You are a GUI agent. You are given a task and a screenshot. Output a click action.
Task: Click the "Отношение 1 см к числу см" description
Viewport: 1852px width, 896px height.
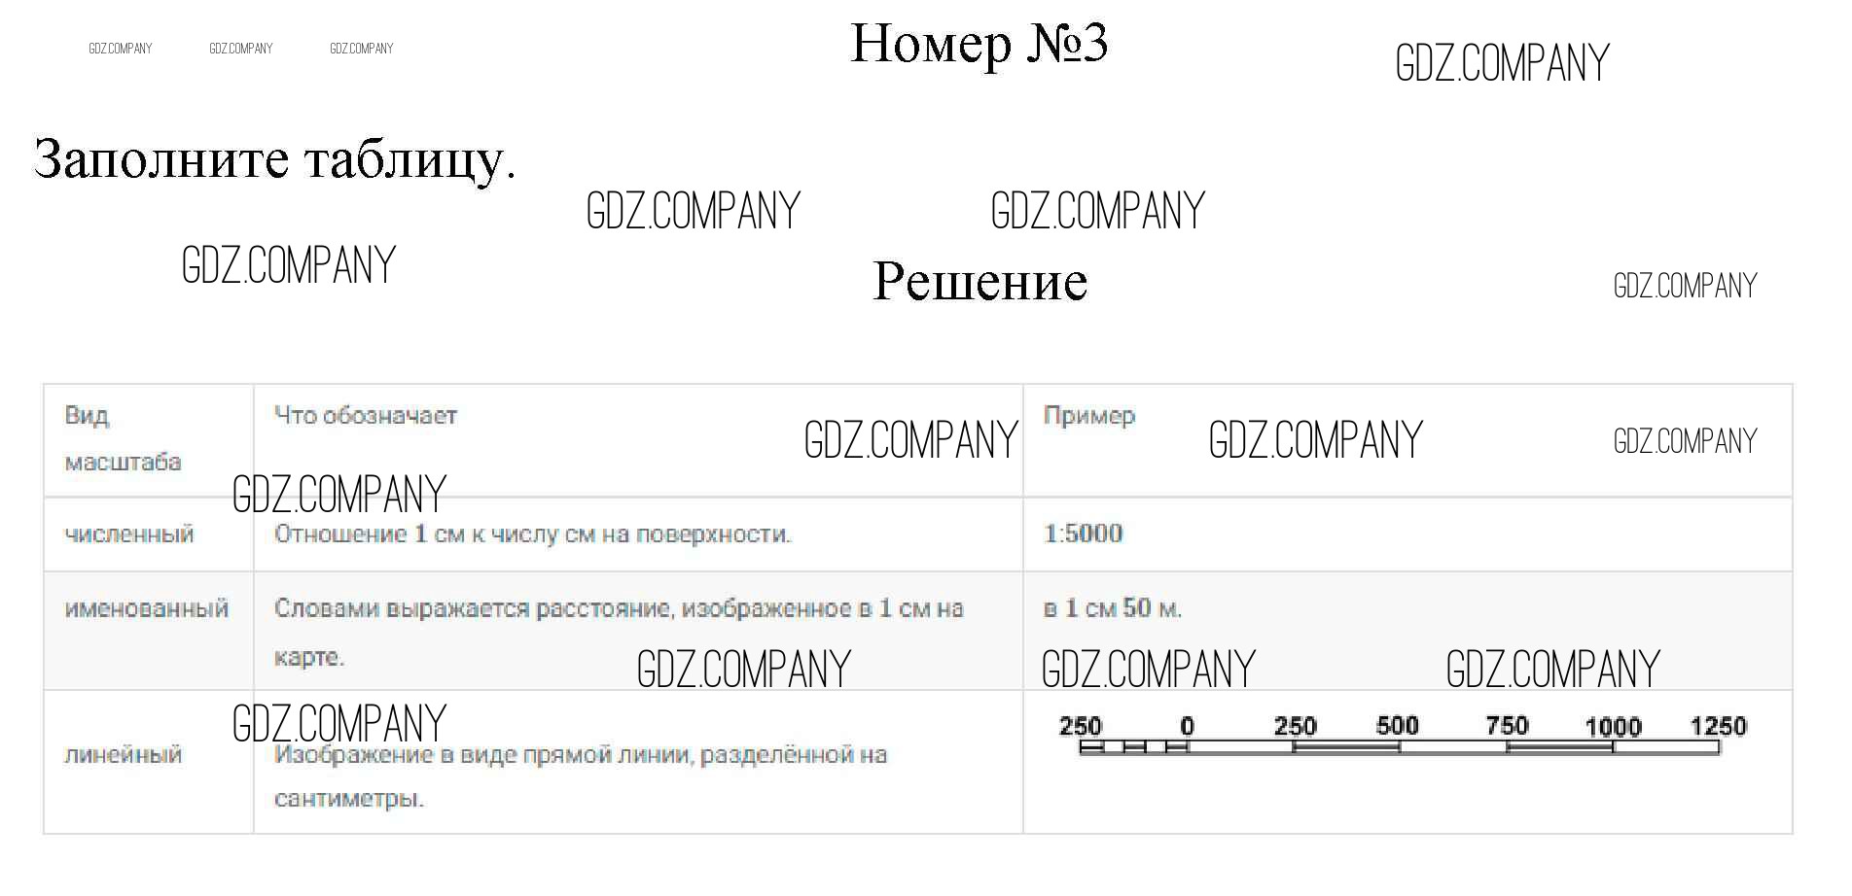(532, 534)
